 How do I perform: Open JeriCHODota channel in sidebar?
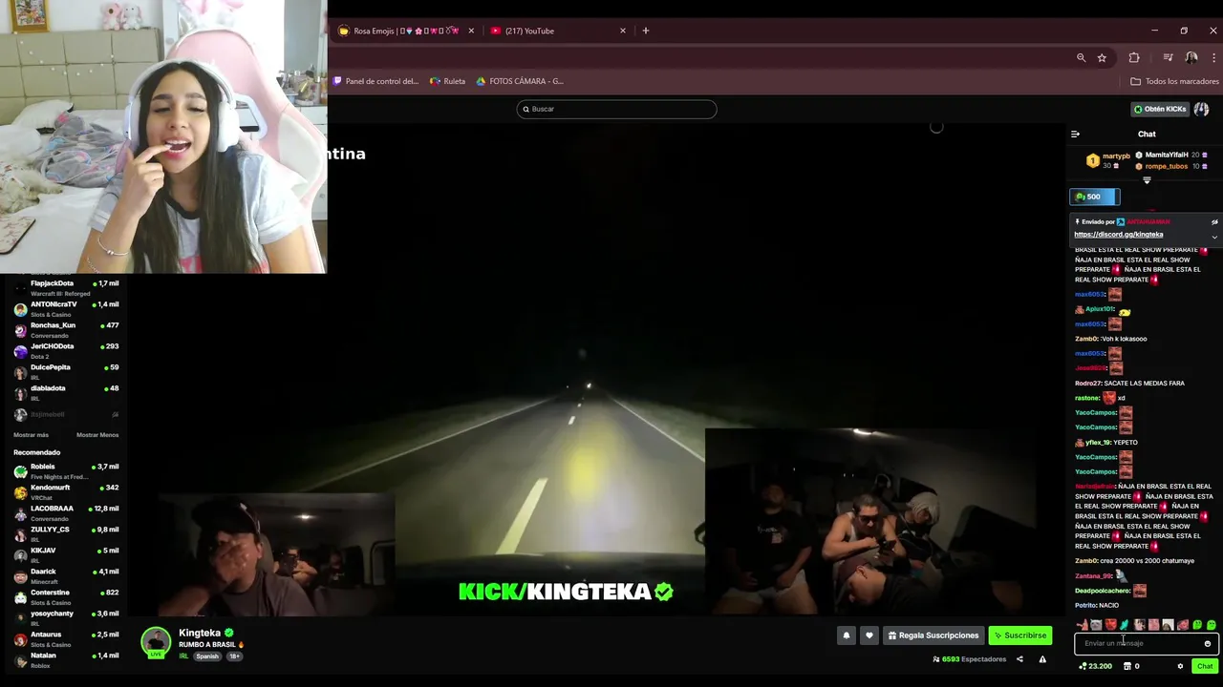tap(65, 350)
